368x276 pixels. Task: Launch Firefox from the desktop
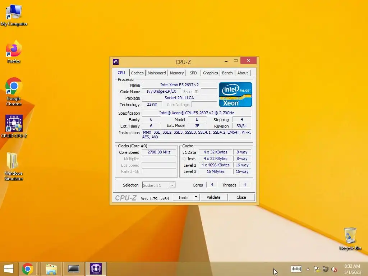pos(14,52)
